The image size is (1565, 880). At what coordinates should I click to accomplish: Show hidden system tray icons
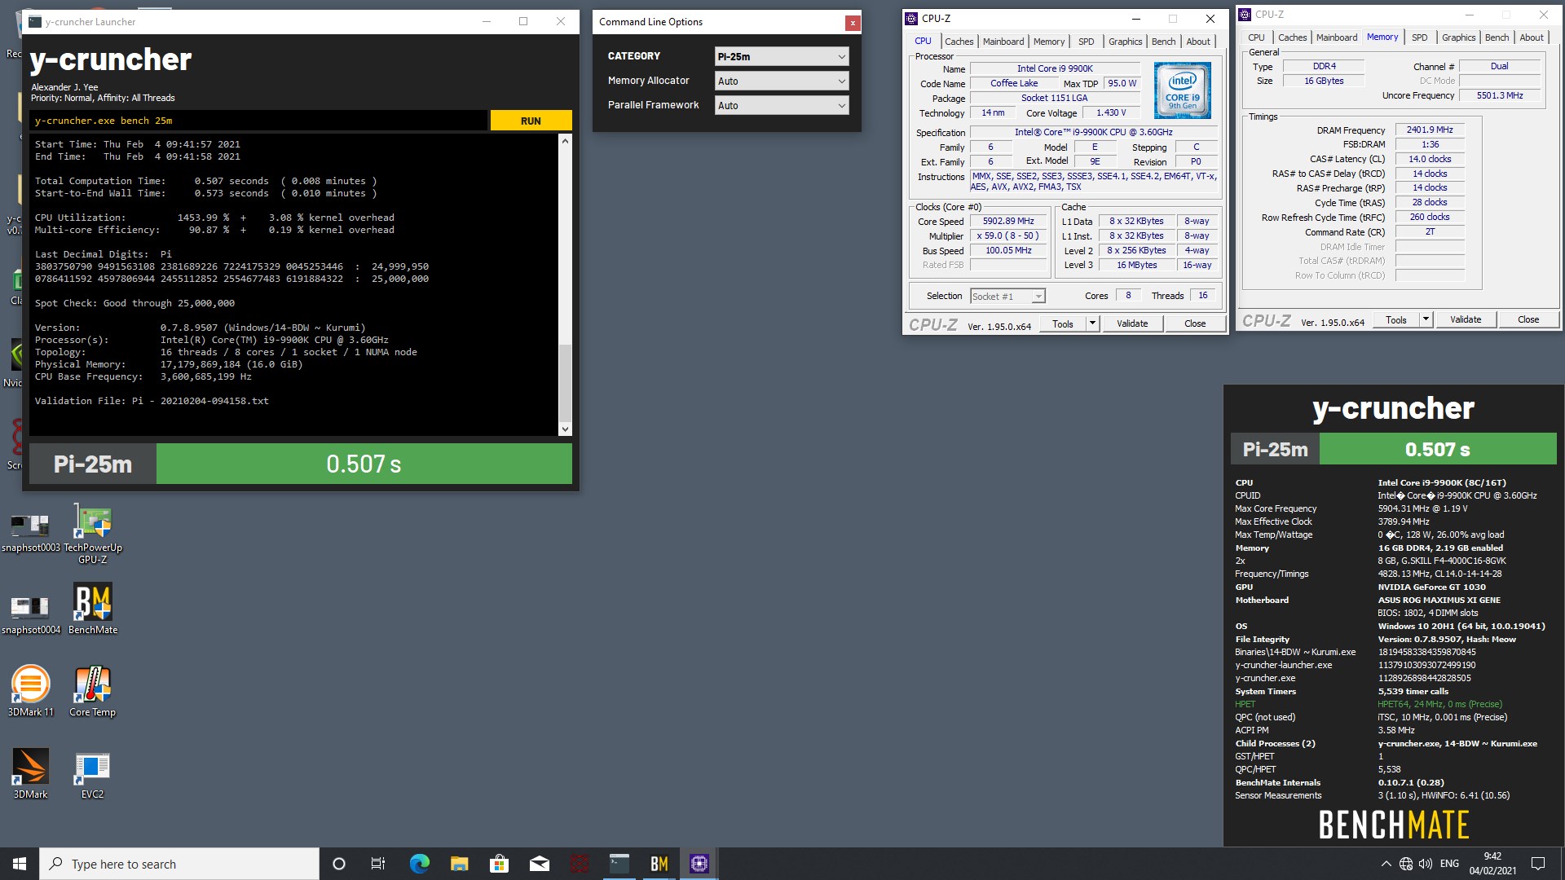coord(1386,864)
